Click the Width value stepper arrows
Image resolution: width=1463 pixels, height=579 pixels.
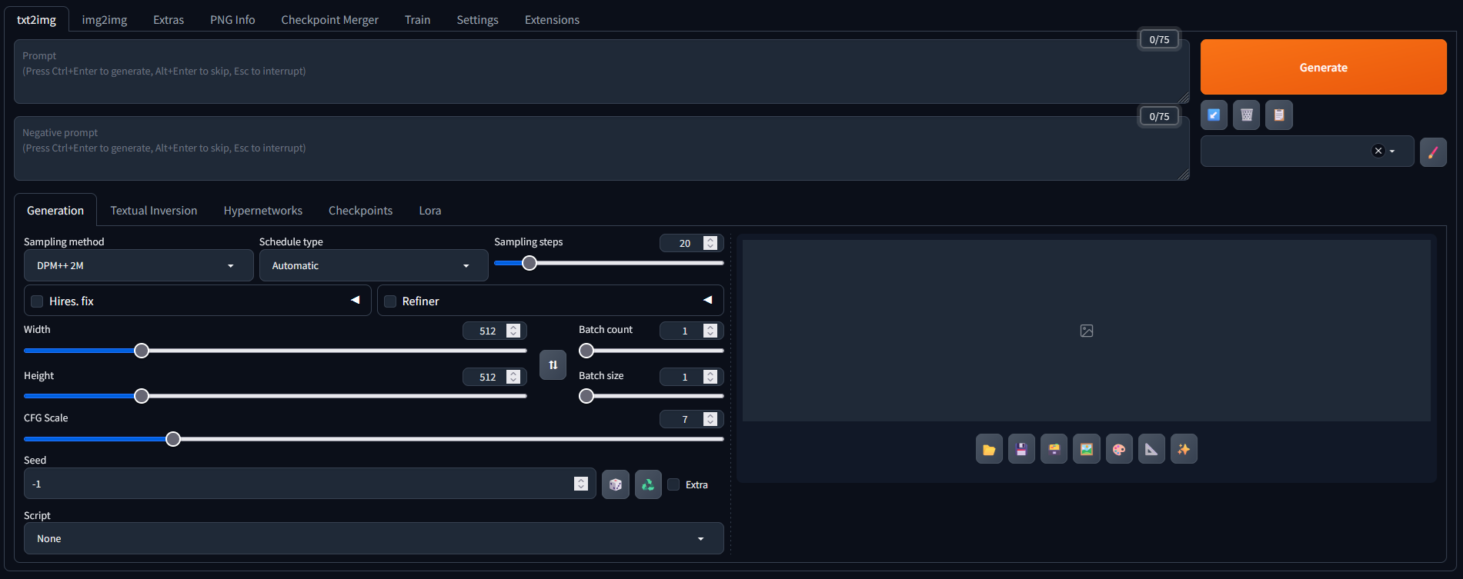point(513,331)
